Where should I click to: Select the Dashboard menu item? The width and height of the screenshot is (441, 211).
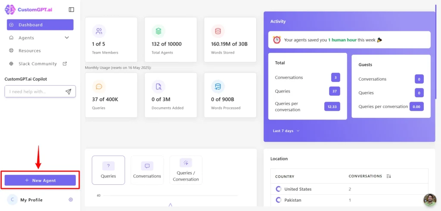[40, 24]
